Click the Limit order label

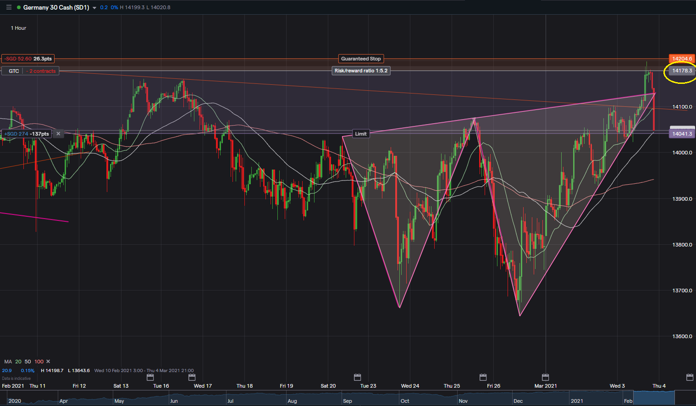361,134
